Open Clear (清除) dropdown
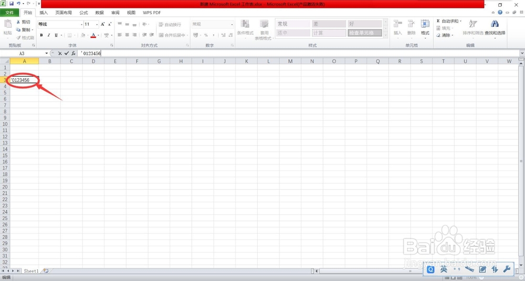525x281 pixels. (x=445, y=35)
